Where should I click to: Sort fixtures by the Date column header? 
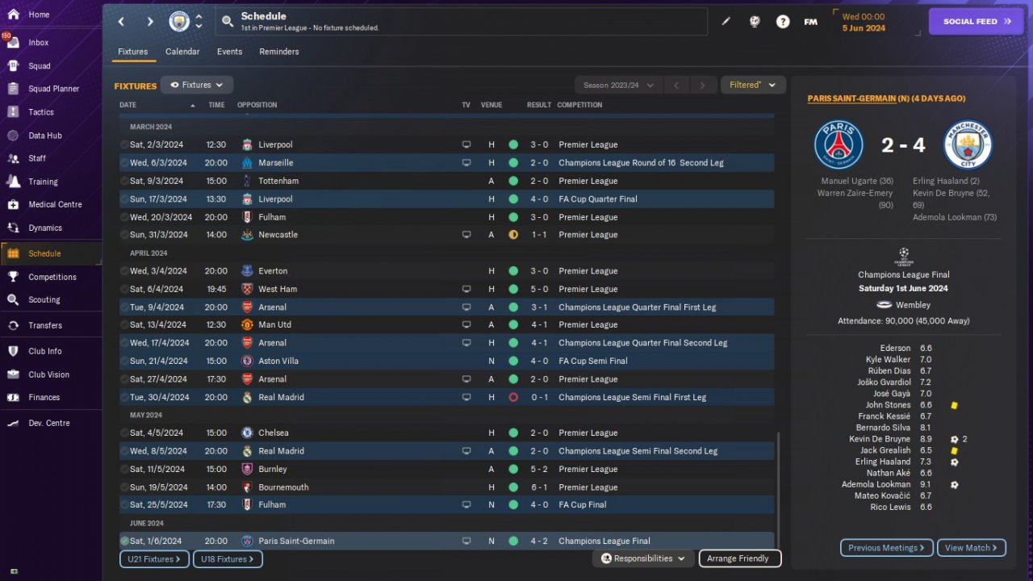click(128, 105)
